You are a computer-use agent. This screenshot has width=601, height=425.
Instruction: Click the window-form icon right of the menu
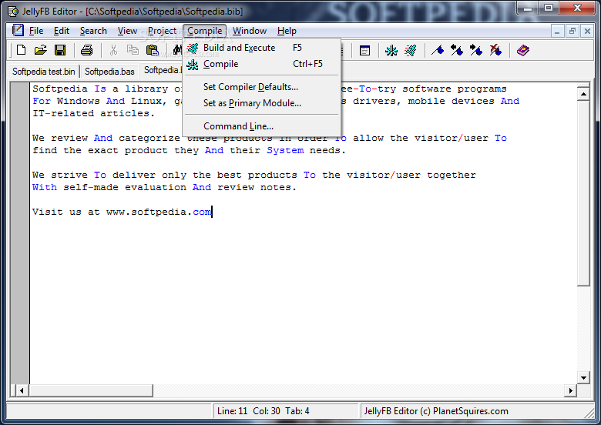365,50
